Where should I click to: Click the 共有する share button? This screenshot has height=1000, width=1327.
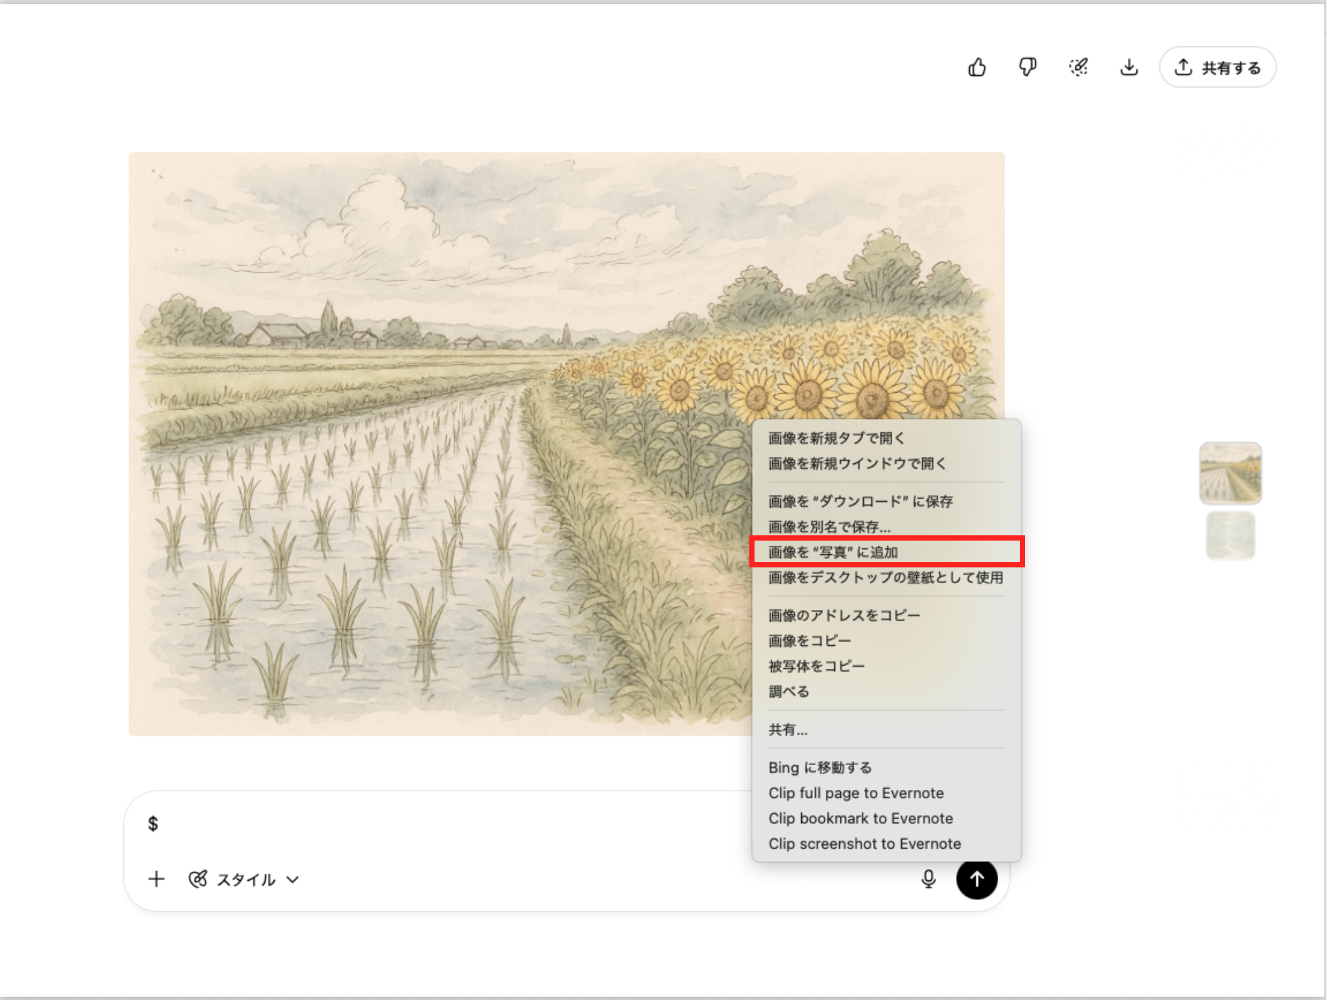pos(1218,67)
